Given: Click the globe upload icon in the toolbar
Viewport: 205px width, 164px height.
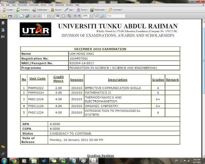Looking at the screenshot, I should pyautogui.click(x=27, y=16).
